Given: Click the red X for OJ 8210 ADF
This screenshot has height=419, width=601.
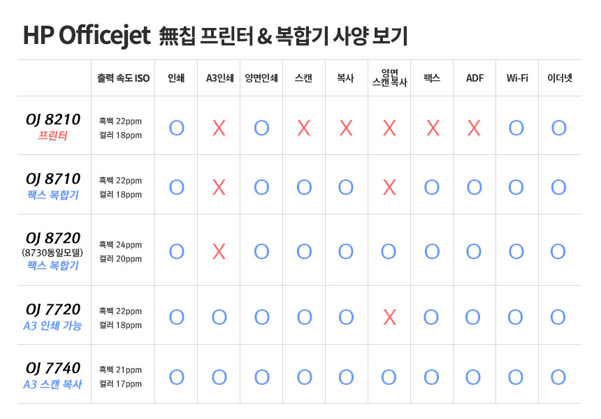Looking at the screenshot, I should [475, 128].
